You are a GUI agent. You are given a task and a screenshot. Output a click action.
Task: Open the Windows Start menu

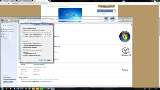pyautogui.click(x=2, y=88)
